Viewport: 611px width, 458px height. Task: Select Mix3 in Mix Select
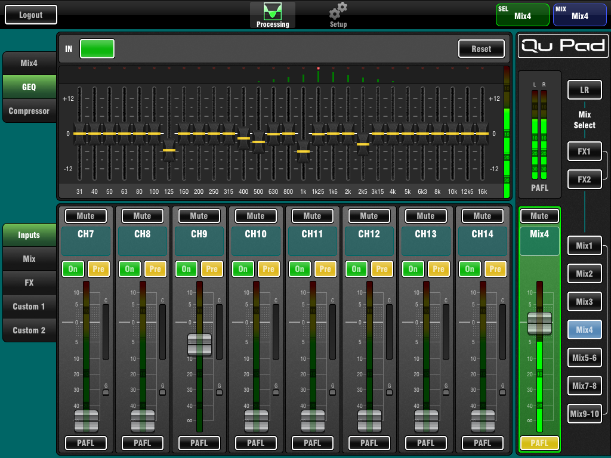tap(585, 302)
